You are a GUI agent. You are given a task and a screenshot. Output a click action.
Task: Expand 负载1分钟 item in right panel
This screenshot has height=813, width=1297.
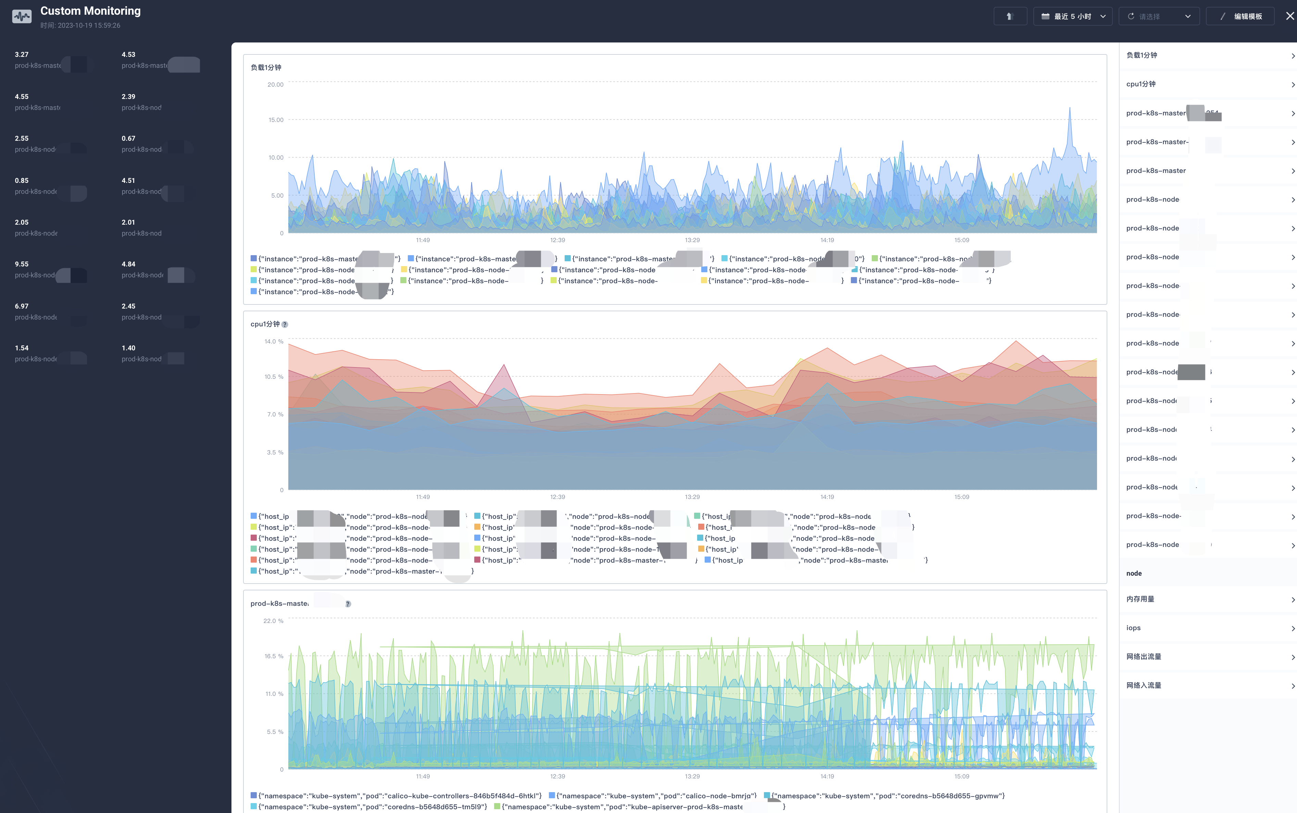1208,55
